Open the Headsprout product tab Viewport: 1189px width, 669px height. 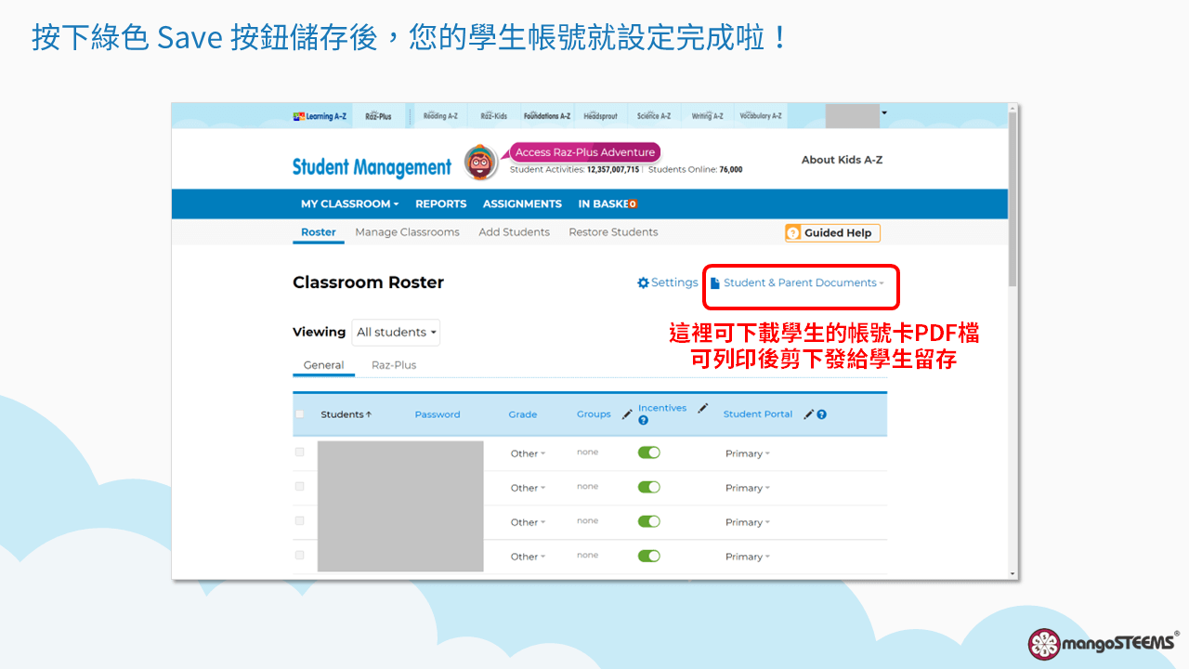point(600,116)
